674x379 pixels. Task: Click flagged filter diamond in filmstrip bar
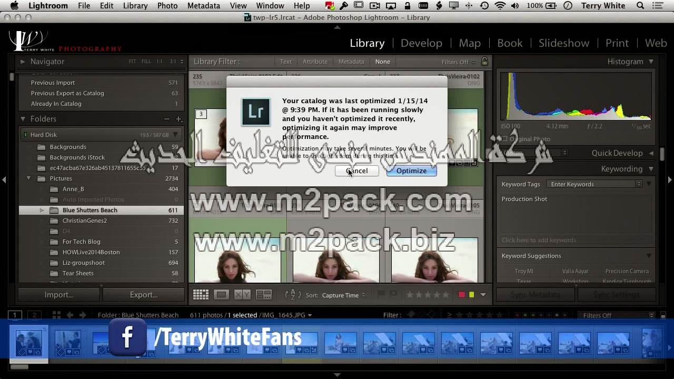click(x=411, y=315)
